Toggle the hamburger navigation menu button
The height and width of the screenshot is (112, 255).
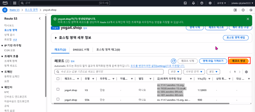(x=5, y=10)
